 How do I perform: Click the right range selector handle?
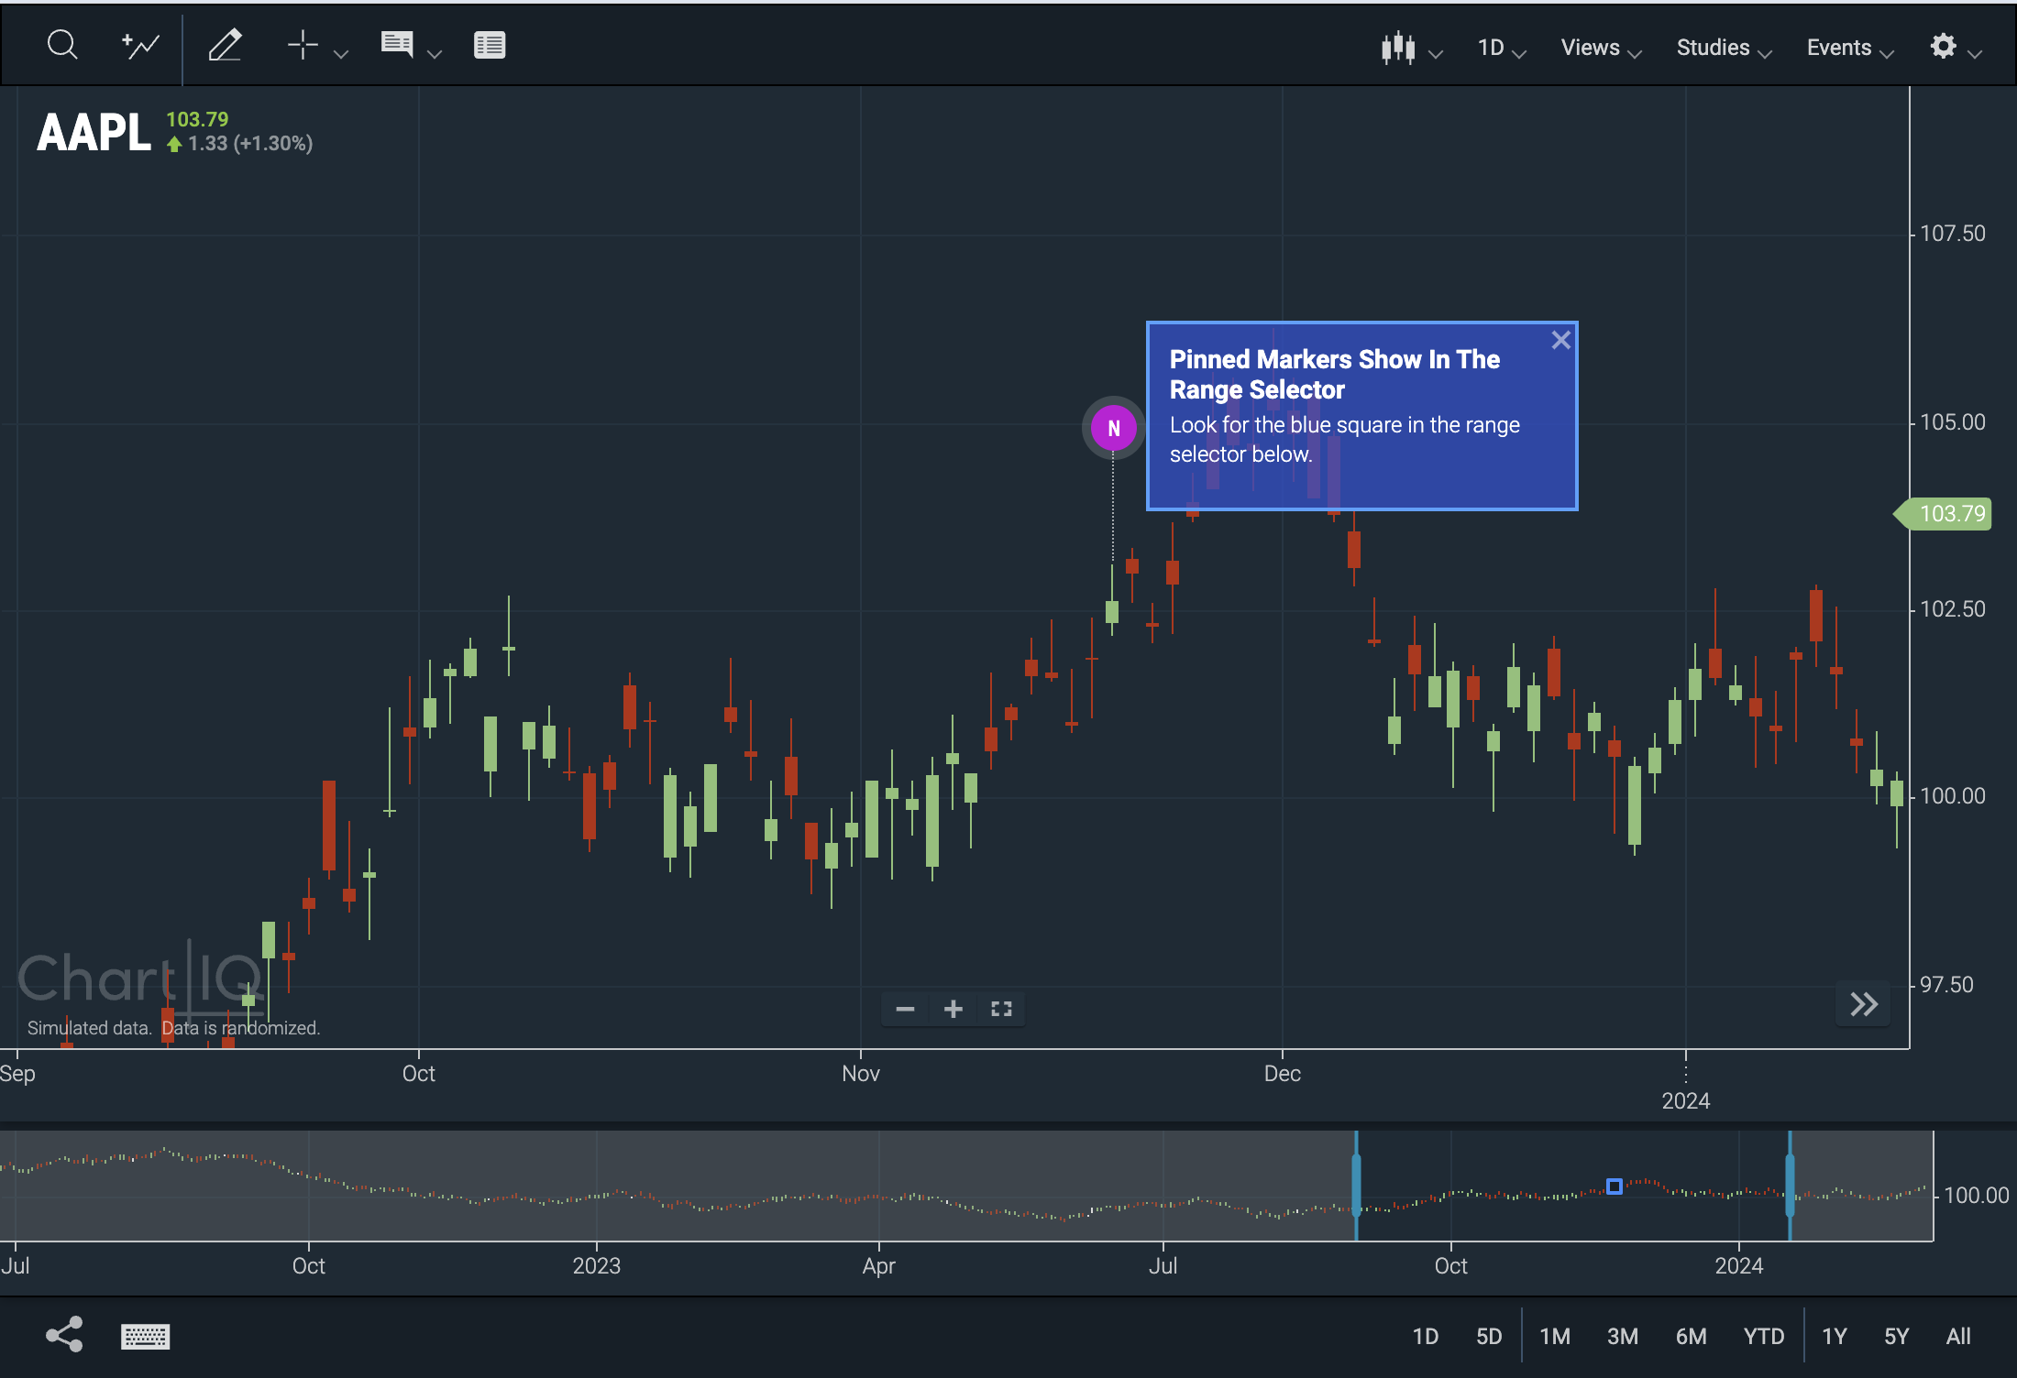[1790, 1186]
